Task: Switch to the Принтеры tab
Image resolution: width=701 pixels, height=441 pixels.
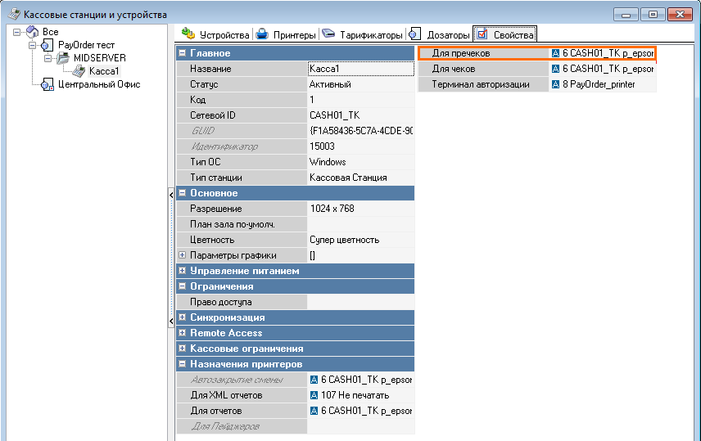Action: click(x=285, y=35)
